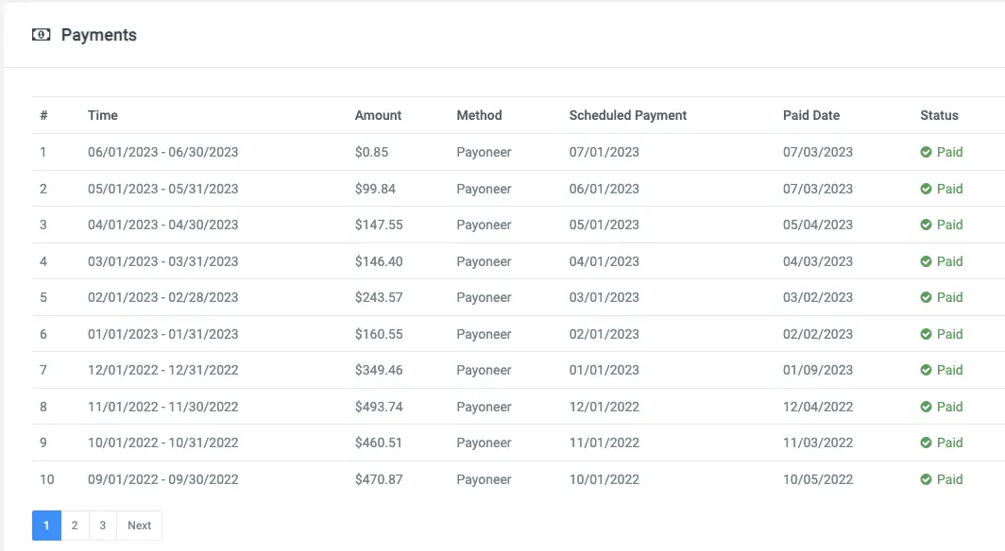This screenshot has width=1005, height=551.
Task: Click the Status column header
Action: tap(939, 115)
